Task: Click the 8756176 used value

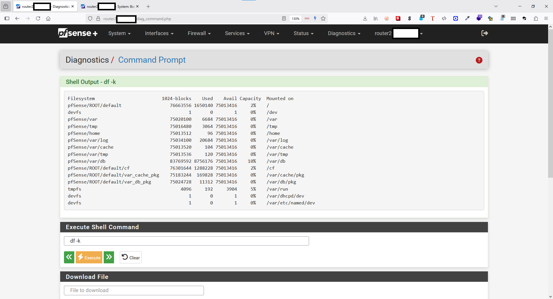Action: pyautogui.click(x=203, y=161)
